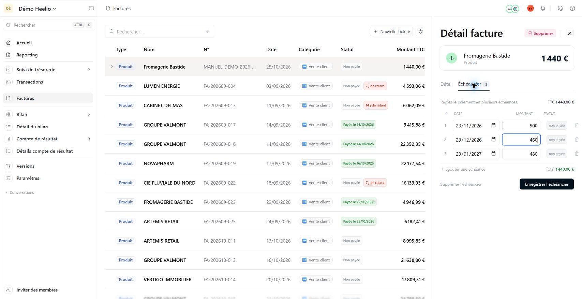Image resolution: width=582 pixels, height=299 pixels.
Task: Open notifications bell icon
Action: tap(543, 9)
